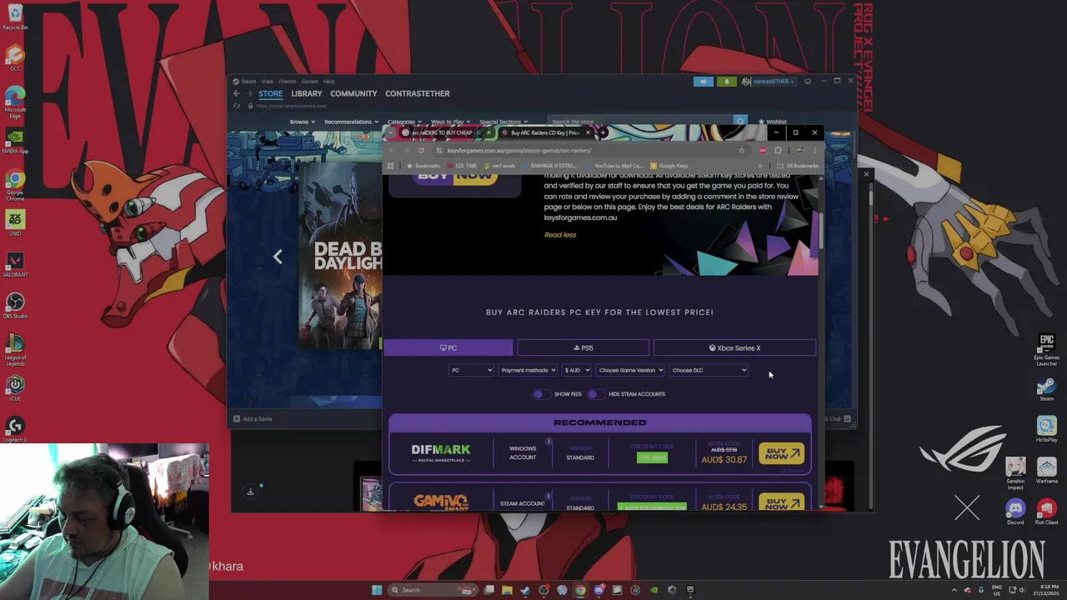Reload the page in Chrome
Image resolution: width=1067 pixels, height=600 pixels.
[x=421, y=150]
